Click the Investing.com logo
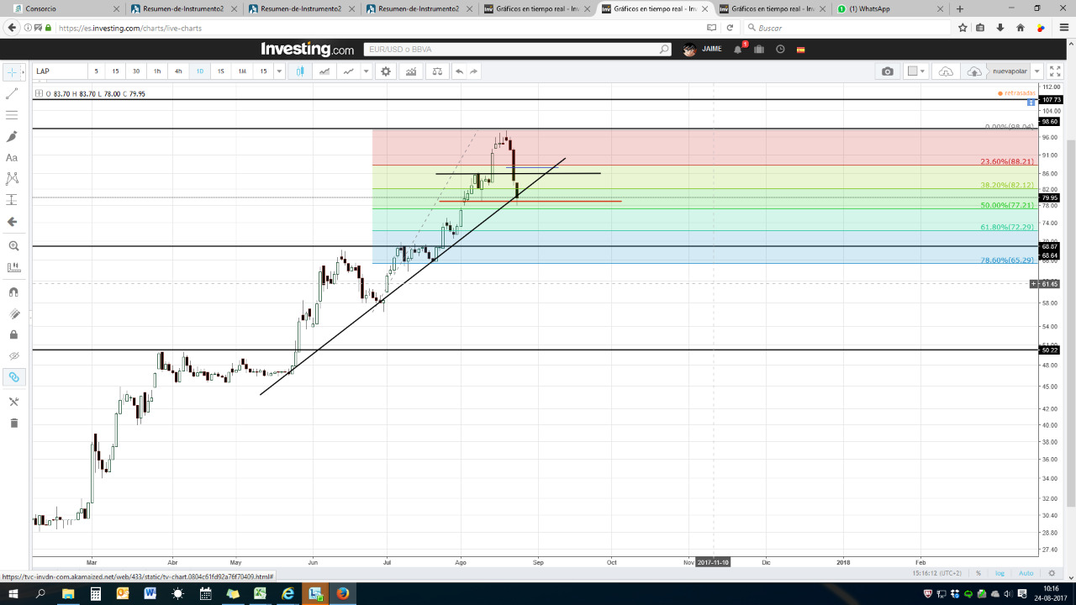1076x605 pixels. (x=307, y=50)
